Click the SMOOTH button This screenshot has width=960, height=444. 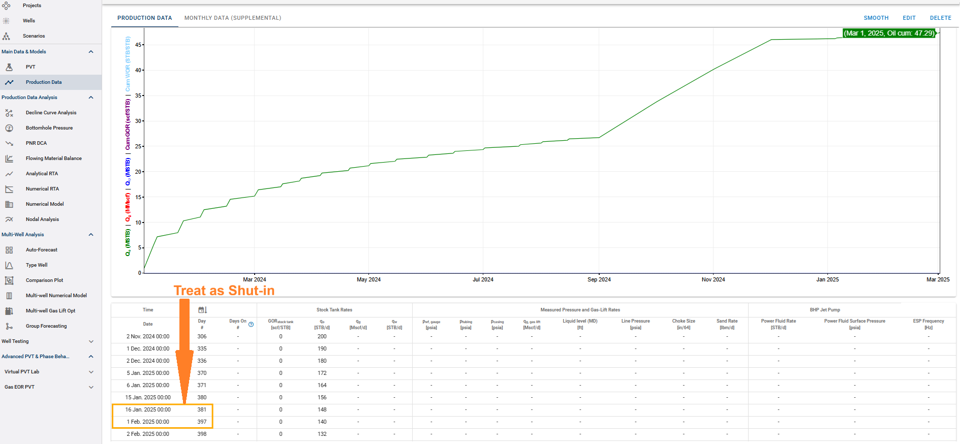click(x=876, y=18)
